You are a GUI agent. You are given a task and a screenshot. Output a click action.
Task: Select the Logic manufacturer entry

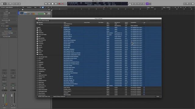point(40,73)
